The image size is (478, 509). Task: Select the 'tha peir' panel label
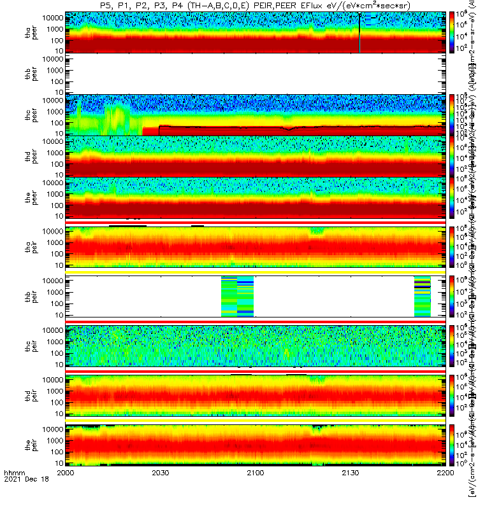31,248
